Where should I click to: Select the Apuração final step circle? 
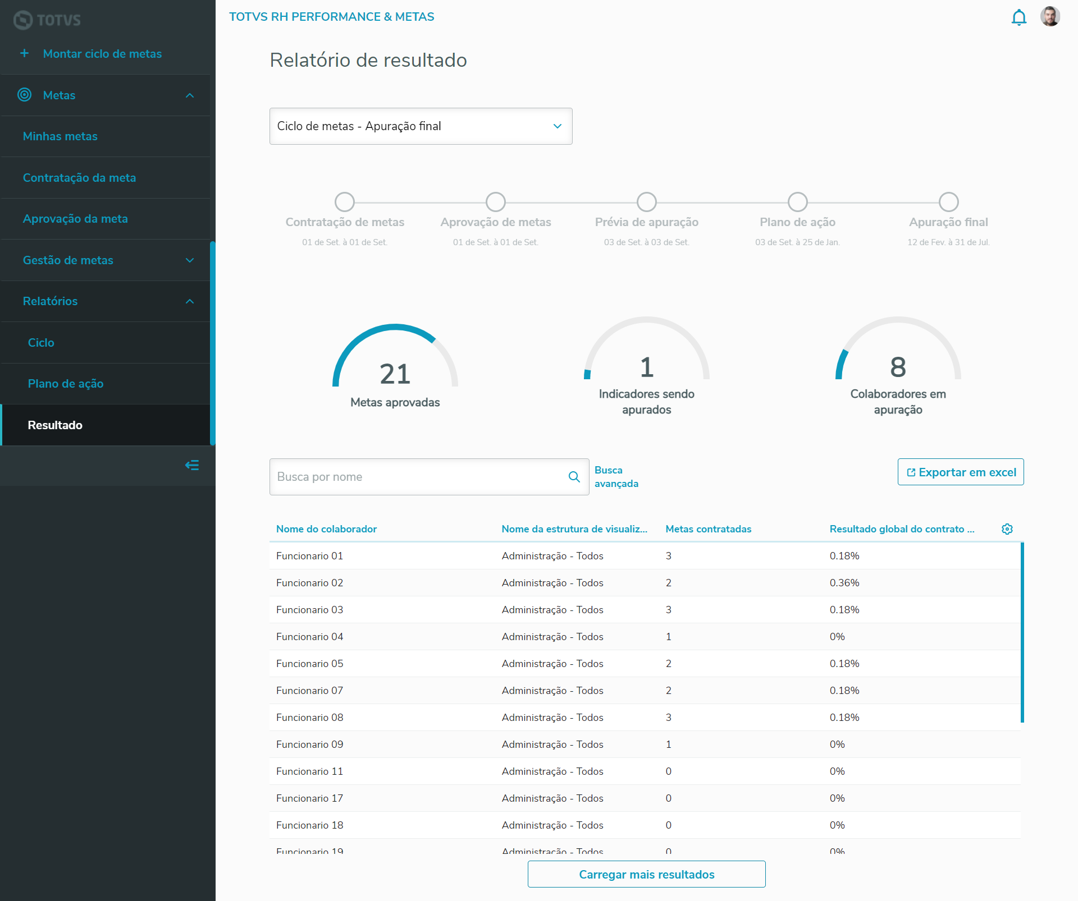click(x=948, y=202)
